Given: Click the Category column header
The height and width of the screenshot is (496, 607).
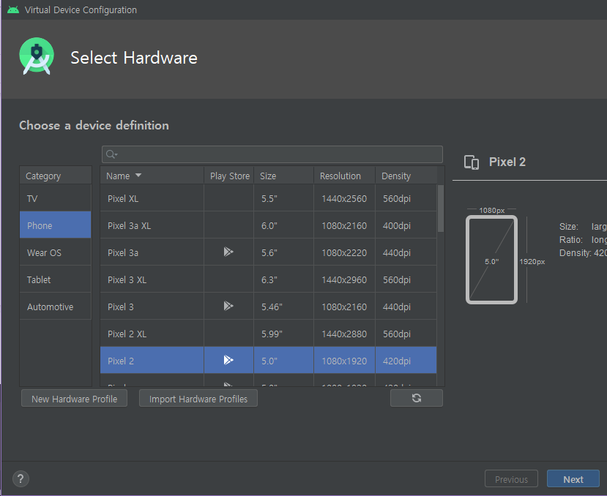Looking at the screenshot, I should (x=56, y=176).
